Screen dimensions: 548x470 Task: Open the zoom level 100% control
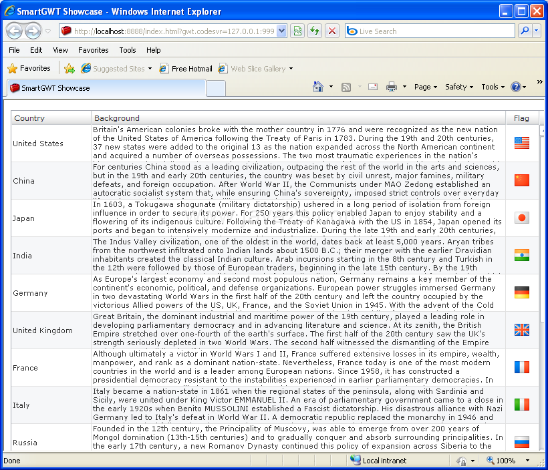(507, 461)
